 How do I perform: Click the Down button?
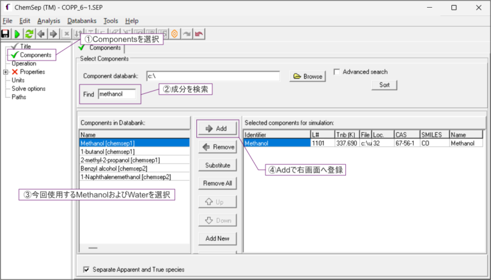[217, 220]
